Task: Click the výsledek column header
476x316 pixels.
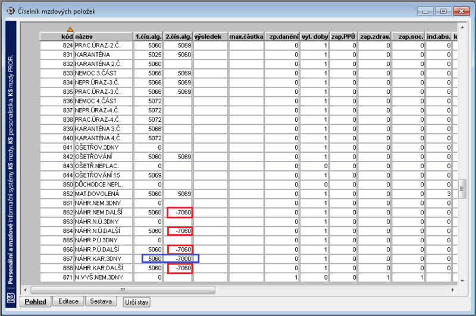Action: [x=211, y=36]
